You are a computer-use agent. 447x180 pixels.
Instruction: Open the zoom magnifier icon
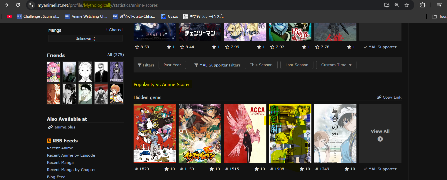[397, 5]
